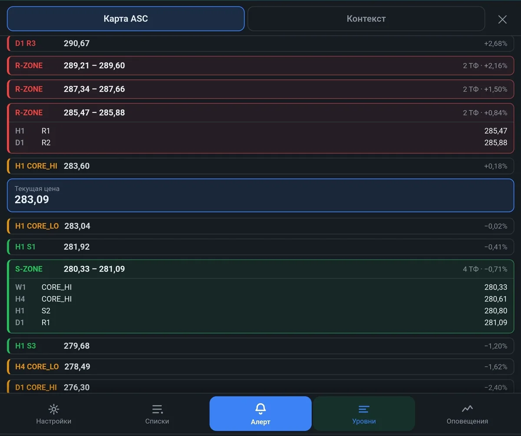521x436 pixels.
Task: Close the panel with the X icon
Action: pyautogui.click(x=502, y=19)
